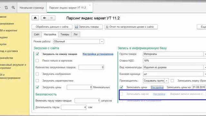
Task: Toggle Записывать цены checkbox
Action: tap(121, 87)
